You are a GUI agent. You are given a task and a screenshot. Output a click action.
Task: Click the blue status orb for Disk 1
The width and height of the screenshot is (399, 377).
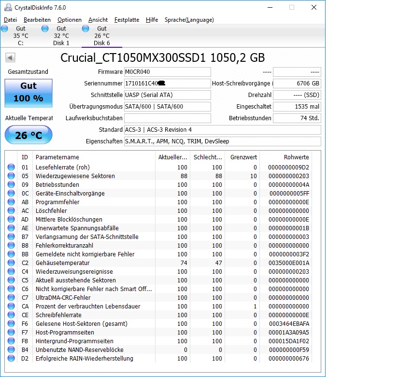click(x=45, y=28)
